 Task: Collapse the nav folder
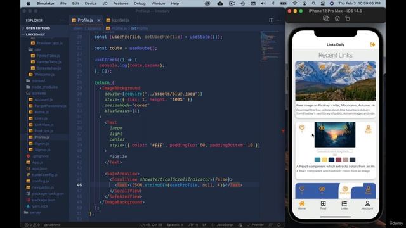pyautogui.click(x=37, y=49)
